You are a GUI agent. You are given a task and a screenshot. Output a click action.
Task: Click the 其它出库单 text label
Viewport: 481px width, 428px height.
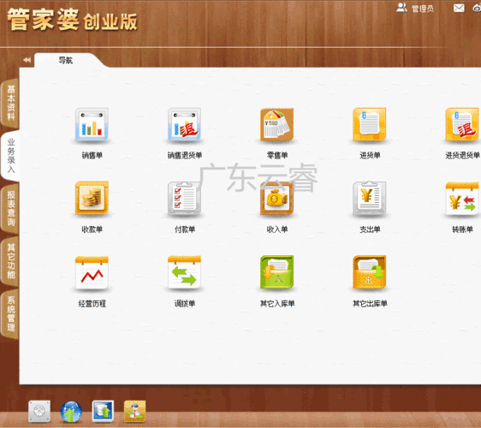click(370, 304)
